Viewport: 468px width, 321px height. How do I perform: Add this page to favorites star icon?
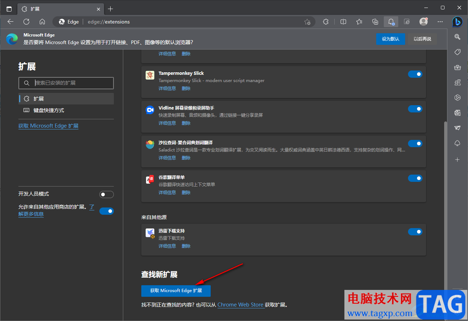(307, 22)
